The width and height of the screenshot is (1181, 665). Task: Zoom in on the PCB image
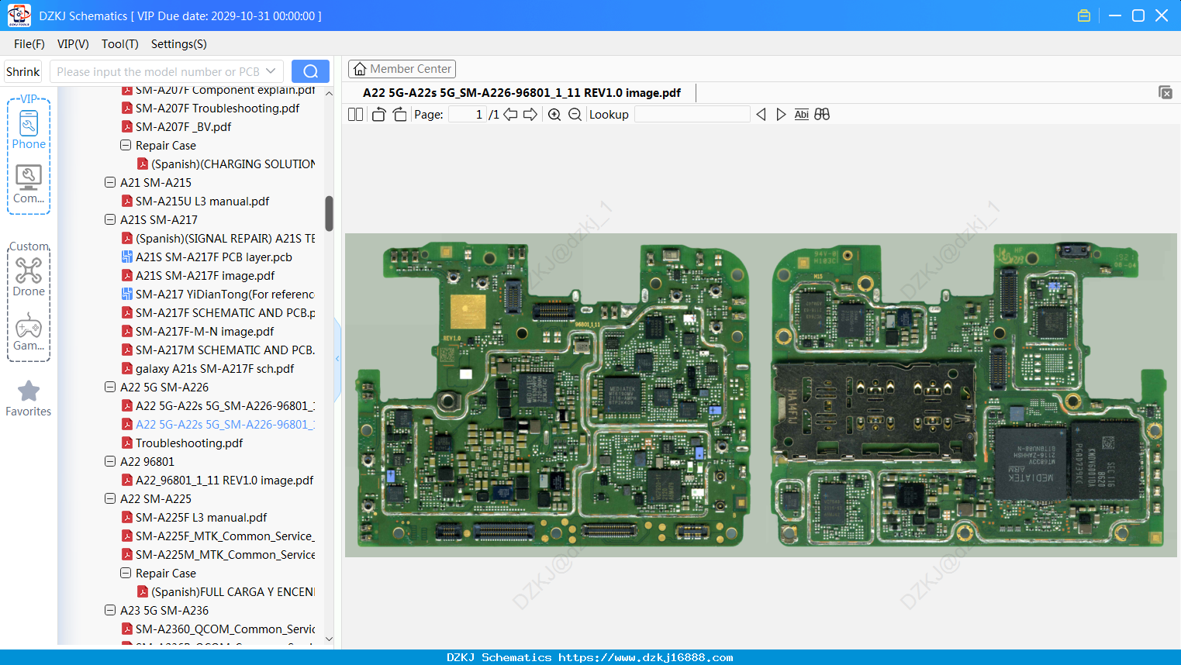point(554,115)
